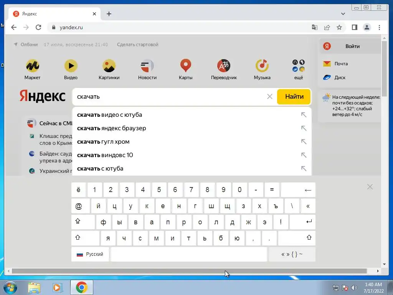393x295 pixels.
Task: Open Диск cloud storage link
Action: pyautogui.click(x=334, y=78)
